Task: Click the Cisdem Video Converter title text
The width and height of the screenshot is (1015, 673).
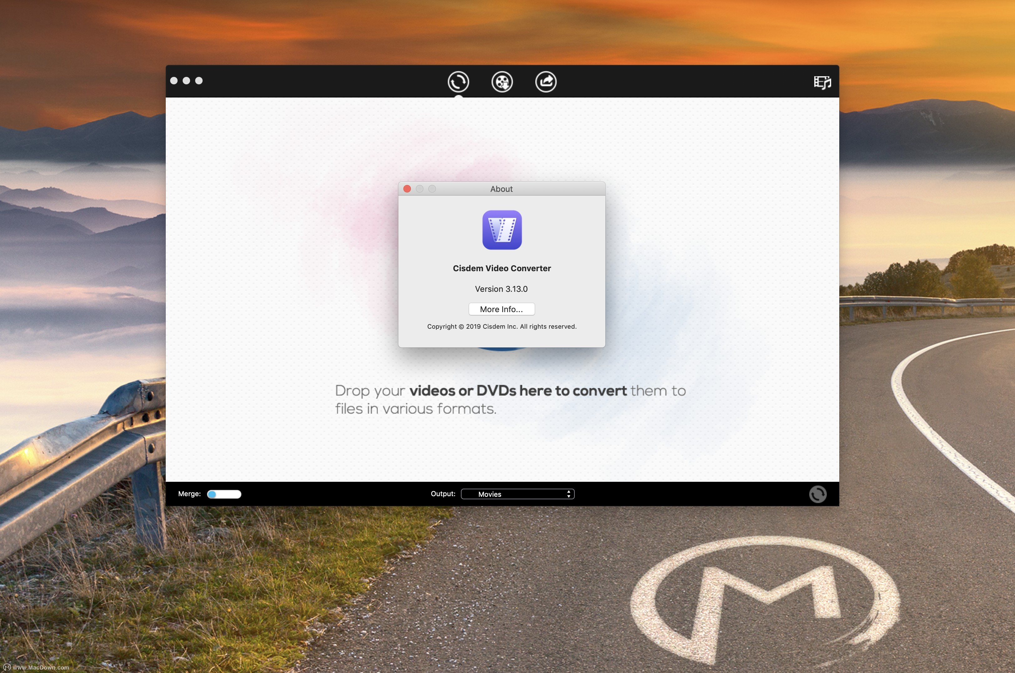Action: click(x=502, y=268)
